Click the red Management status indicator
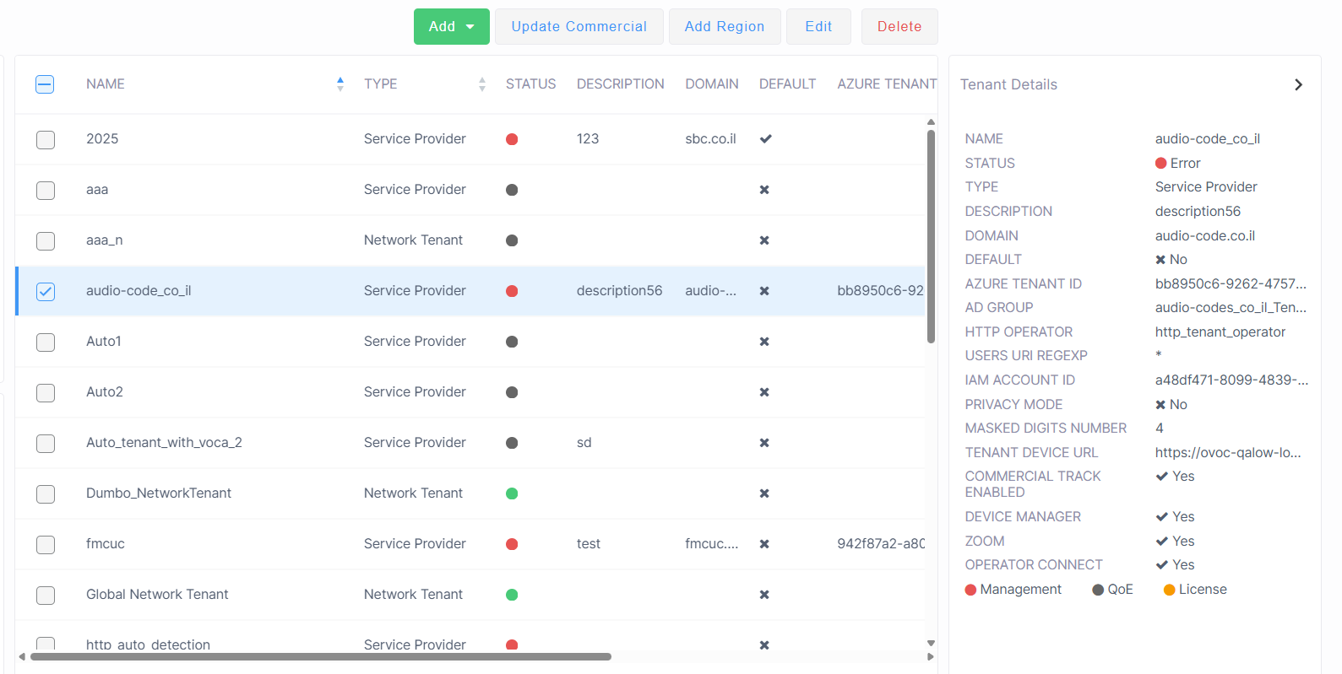Image resolution: width=1342 pixels, height=674 pixels. click(x=970, y=590)
